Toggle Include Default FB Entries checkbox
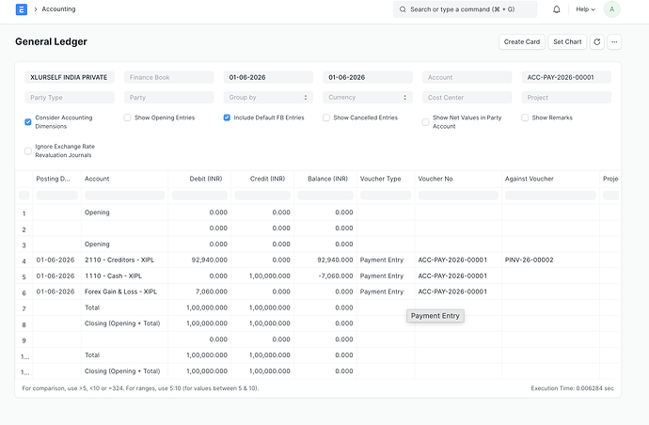The height and width of the screenshot is (425, 649). [x=227, y=118]
